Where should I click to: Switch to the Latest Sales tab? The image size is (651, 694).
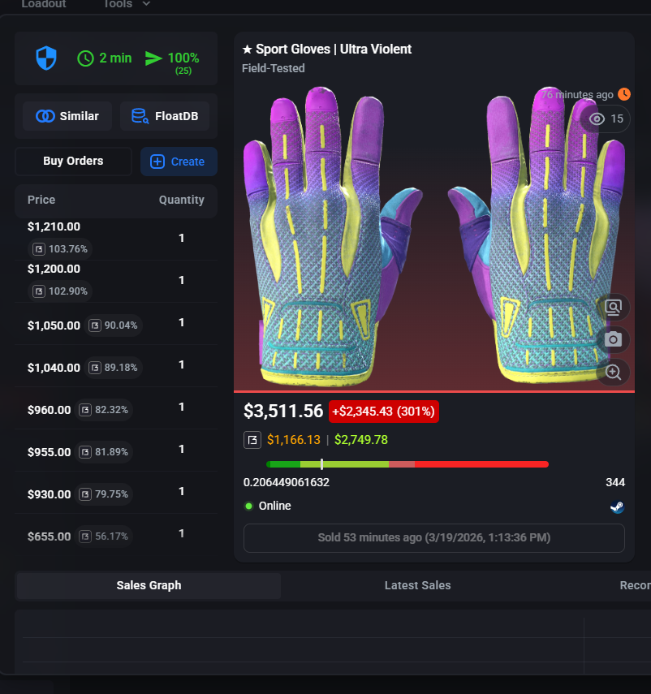click(417, 585)
